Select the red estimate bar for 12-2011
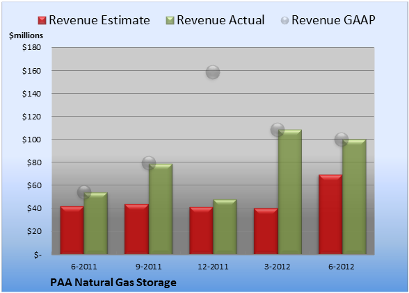 (x=201, y=231)
